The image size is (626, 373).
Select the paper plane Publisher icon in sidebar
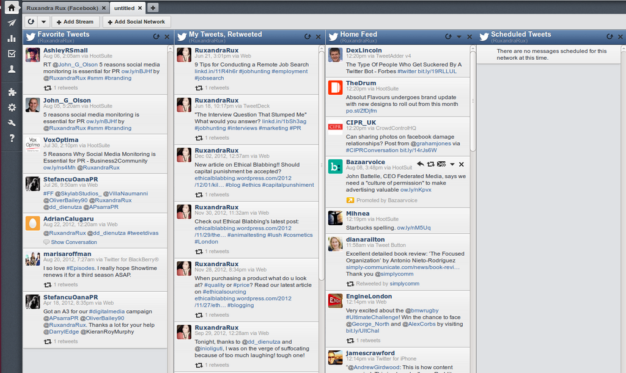10,24
